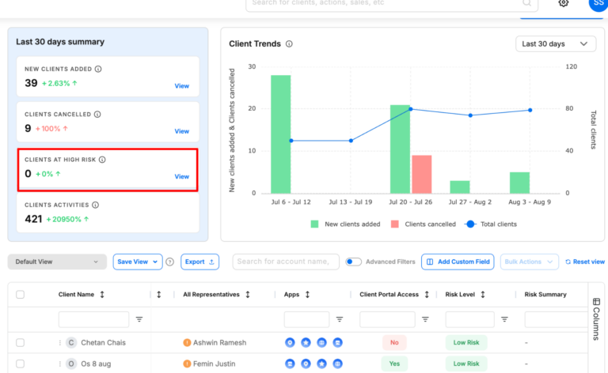
Task: Show info for Clients Cancelled
Action: [x=97, y=114]
